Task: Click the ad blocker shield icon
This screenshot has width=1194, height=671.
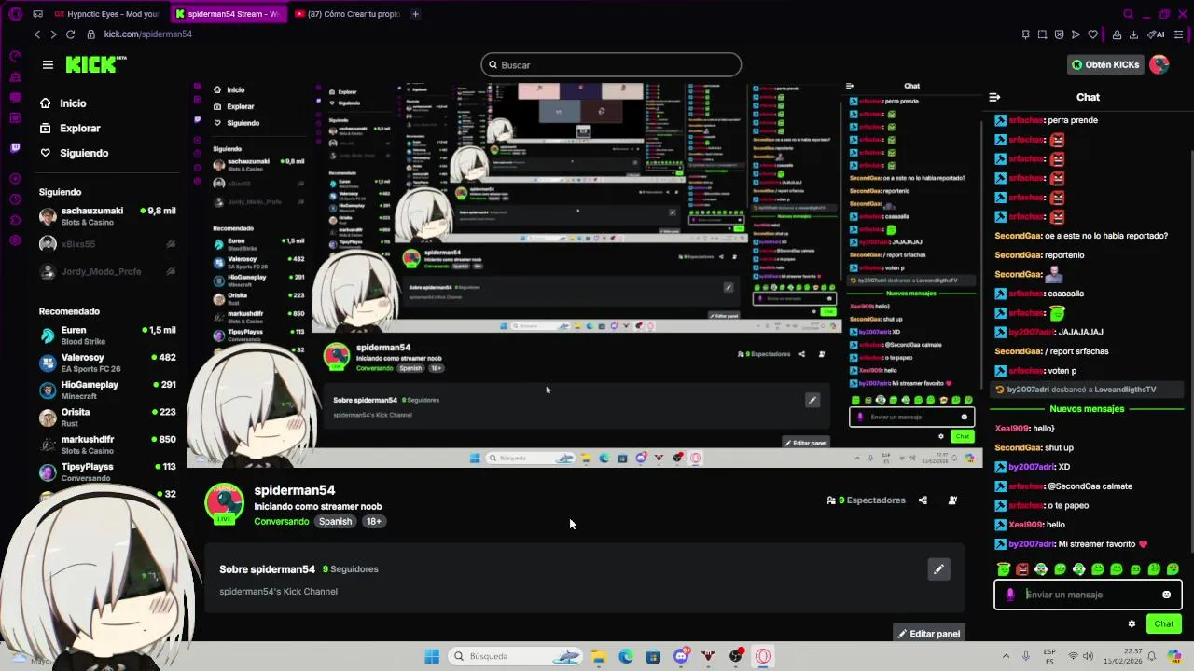Action: (x=1059, y=34)
